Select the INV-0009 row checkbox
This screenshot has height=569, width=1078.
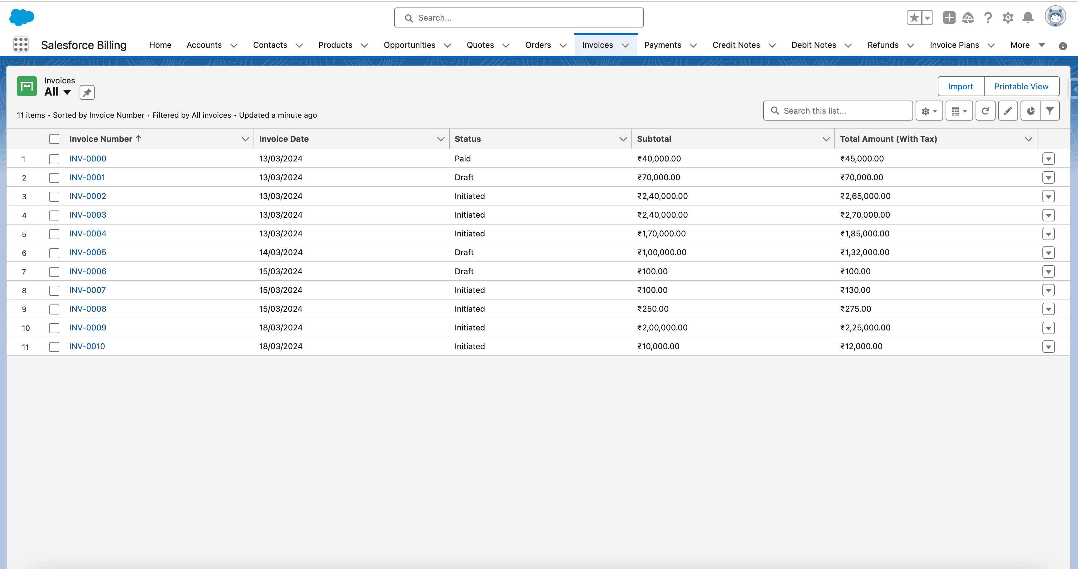pos(54,328)
